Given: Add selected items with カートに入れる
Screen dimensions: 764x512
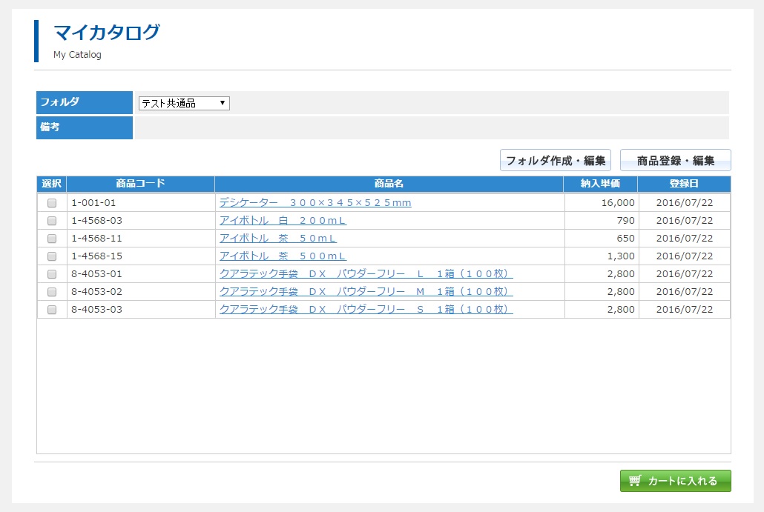Looking at the screenshot, I should coord(675,481).
